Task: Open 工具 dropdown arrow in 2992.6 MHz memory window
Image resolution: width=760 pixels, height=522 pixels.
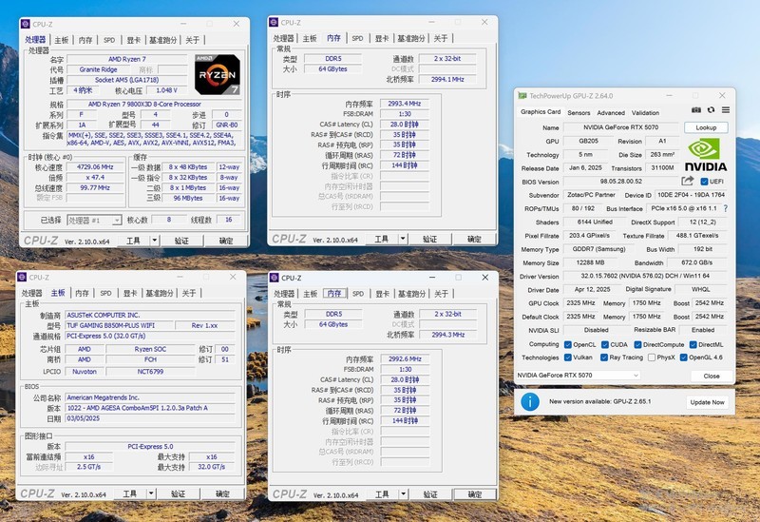Action: pyautogui.click(x=403, y=493)
